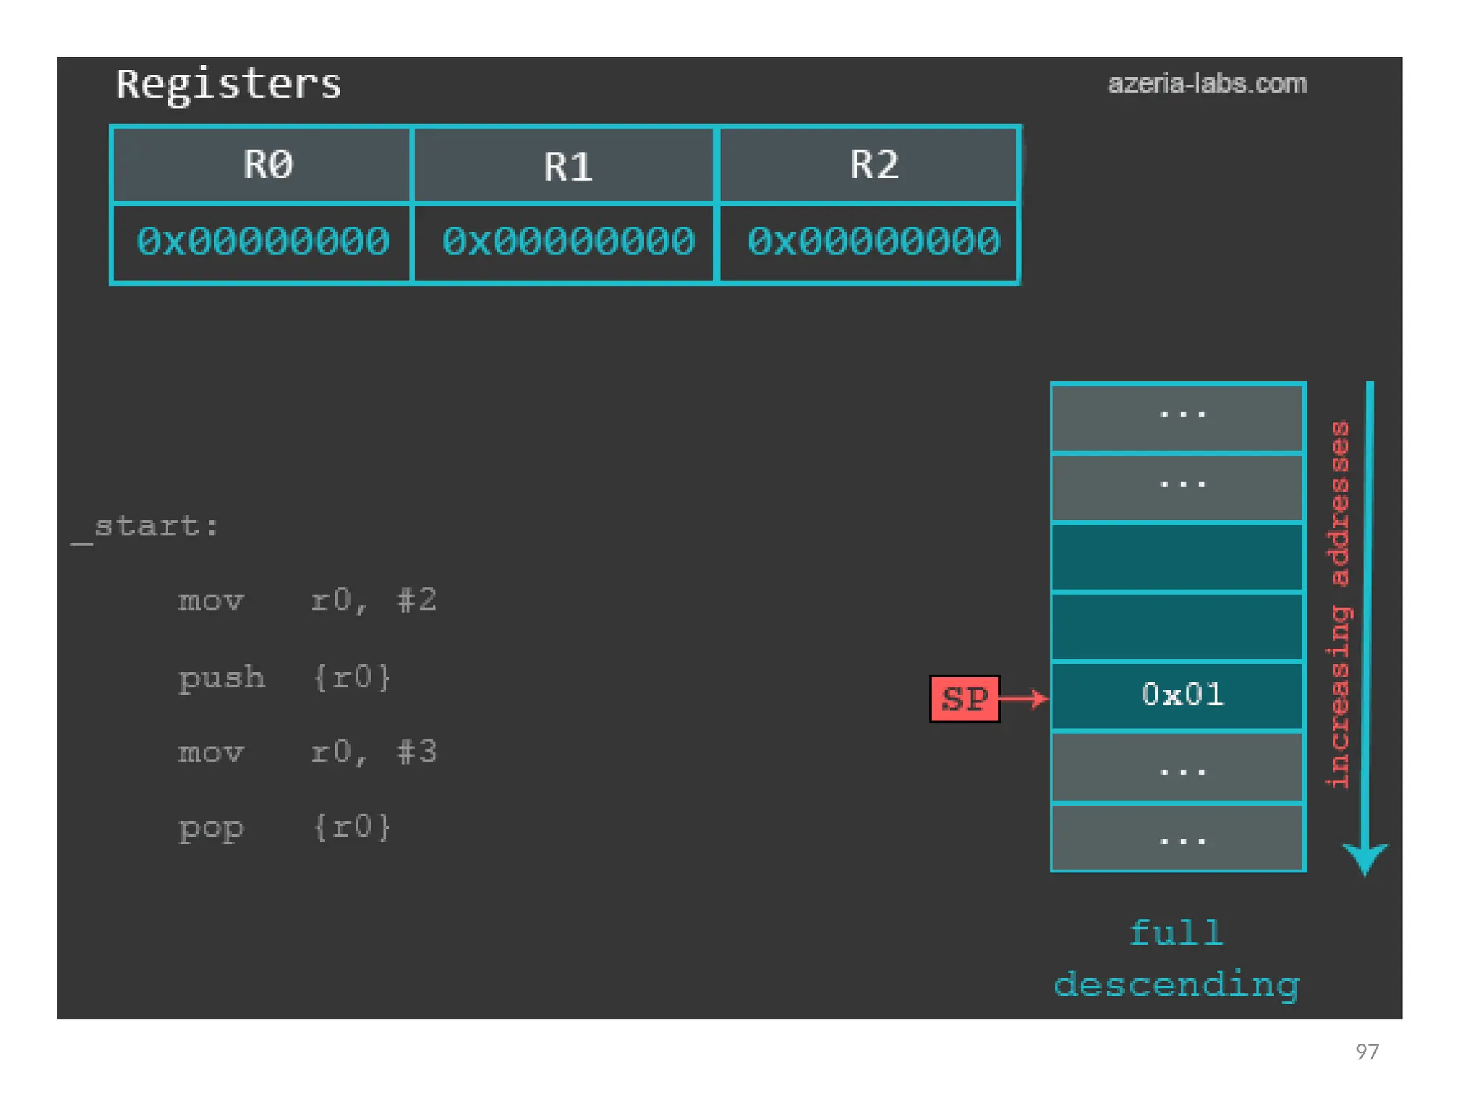Click R1 value 0x00000000 cell

coord(566,242)
